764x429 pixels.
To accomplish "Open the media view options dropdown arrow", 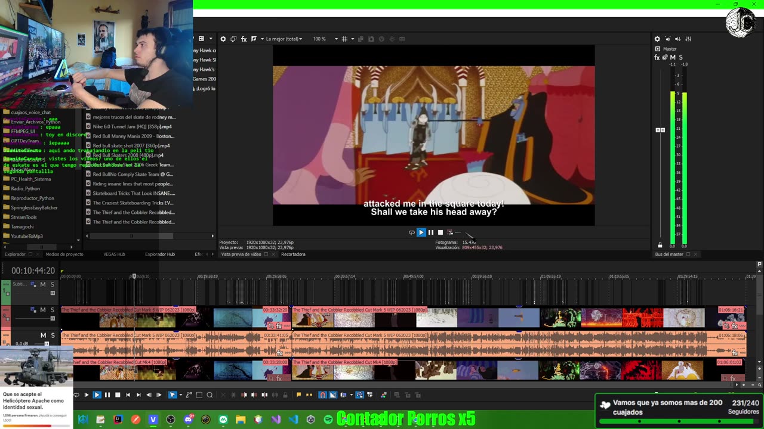I will [x=211, y=39].
